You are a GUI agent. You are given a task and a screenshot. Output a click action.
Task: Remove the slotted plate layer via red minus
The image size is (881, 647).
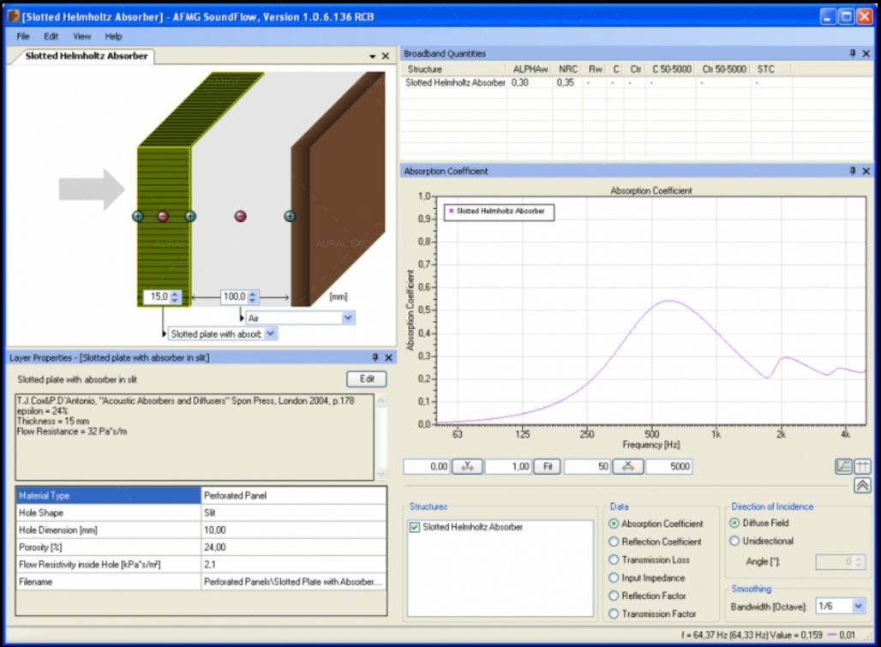[163, 216]
